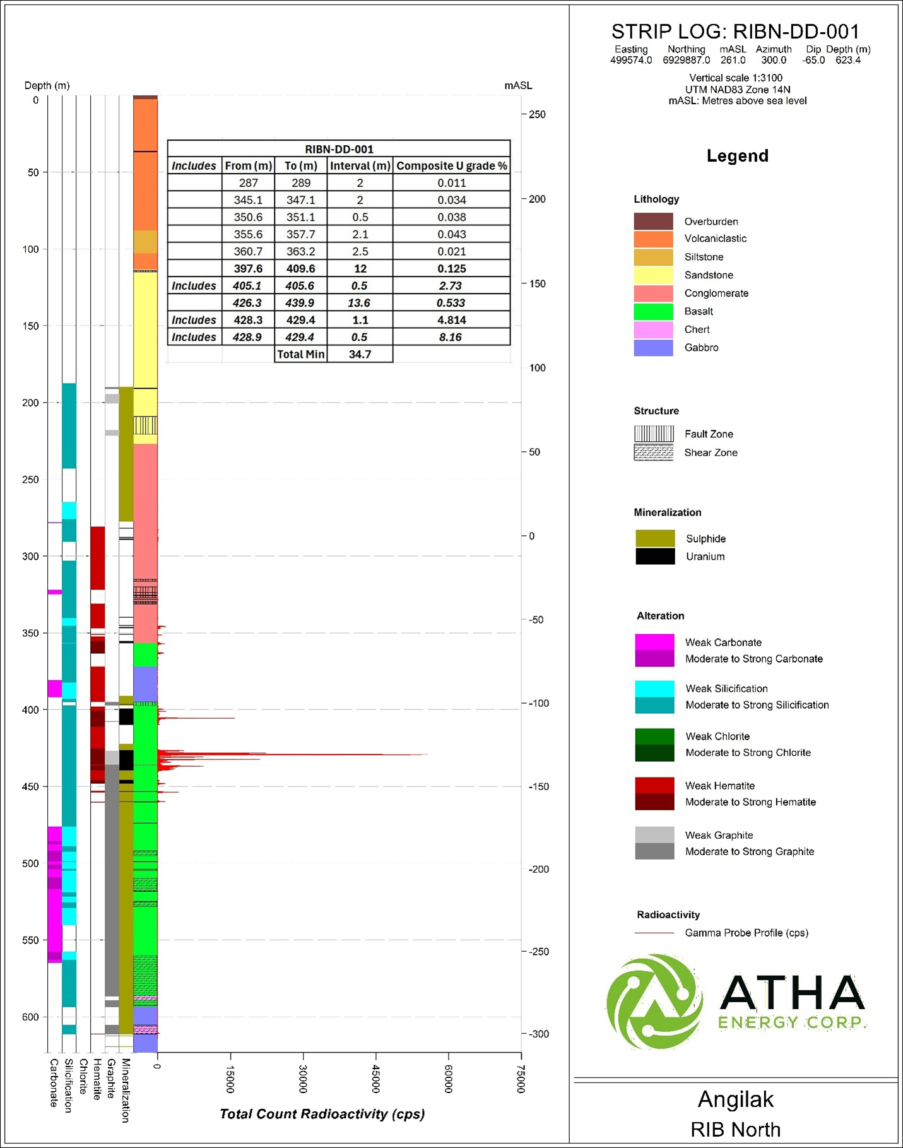Click the Shear Zone pattern legend symbol
This screenshot has width=903, height=1148.
point(654,453)
